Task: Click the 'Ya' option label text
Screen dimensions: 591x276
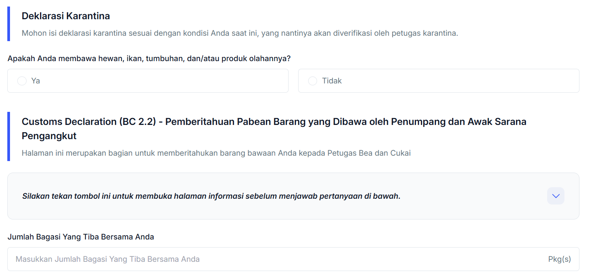Action: [36, 81]
